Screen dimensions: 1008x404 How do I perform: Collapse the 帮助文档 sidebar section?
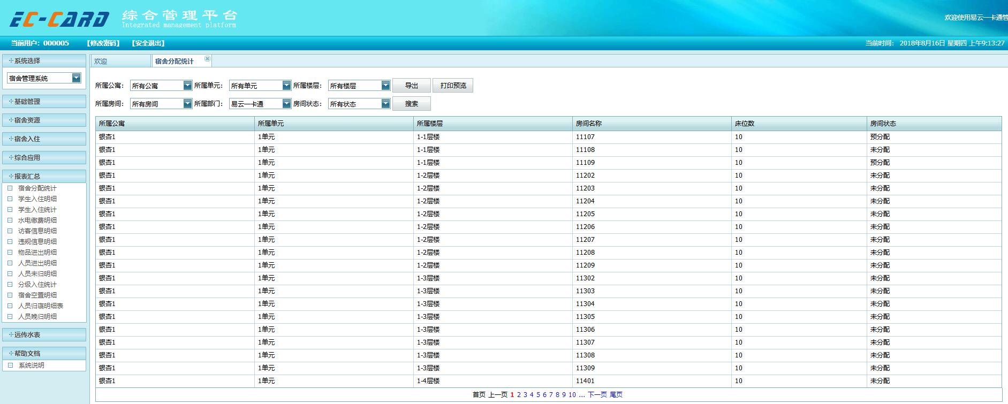(44, 353)
